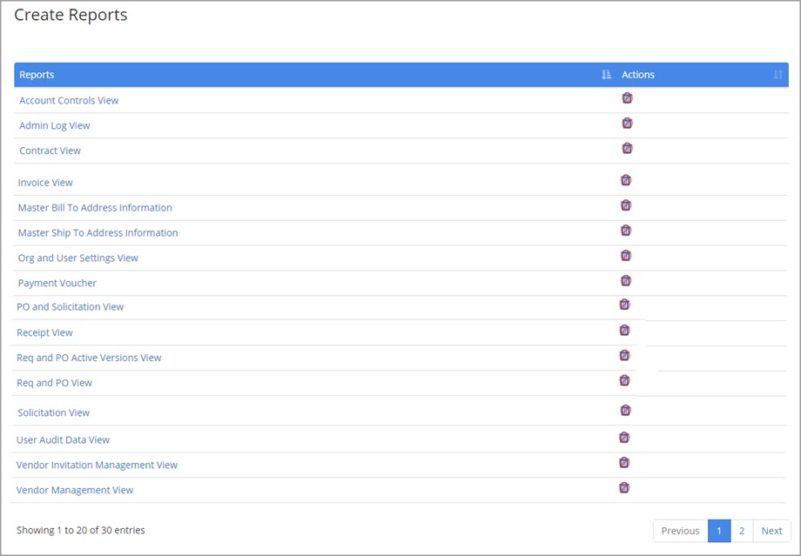Click the trash icon for Receipt View

click(x=624, y=331)
